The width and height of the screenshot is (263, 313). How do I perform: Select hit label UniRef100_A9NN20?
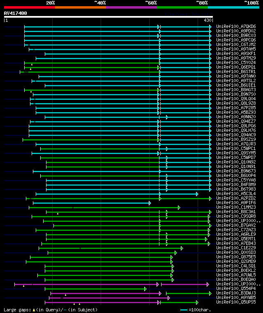(x=236, y=117)
